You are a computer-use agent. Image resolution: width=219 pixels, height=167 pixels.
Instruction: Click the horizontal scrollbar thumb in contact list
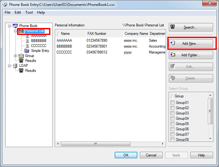(95, 144)
